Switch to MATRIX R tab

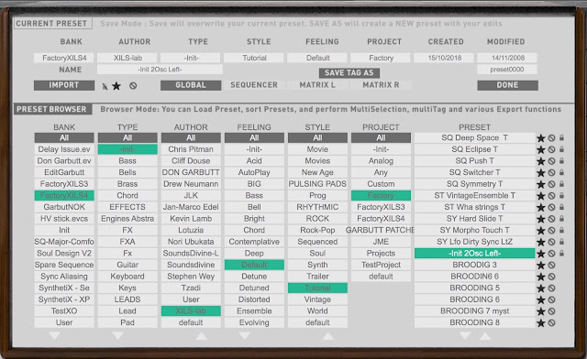coord(381,85)
